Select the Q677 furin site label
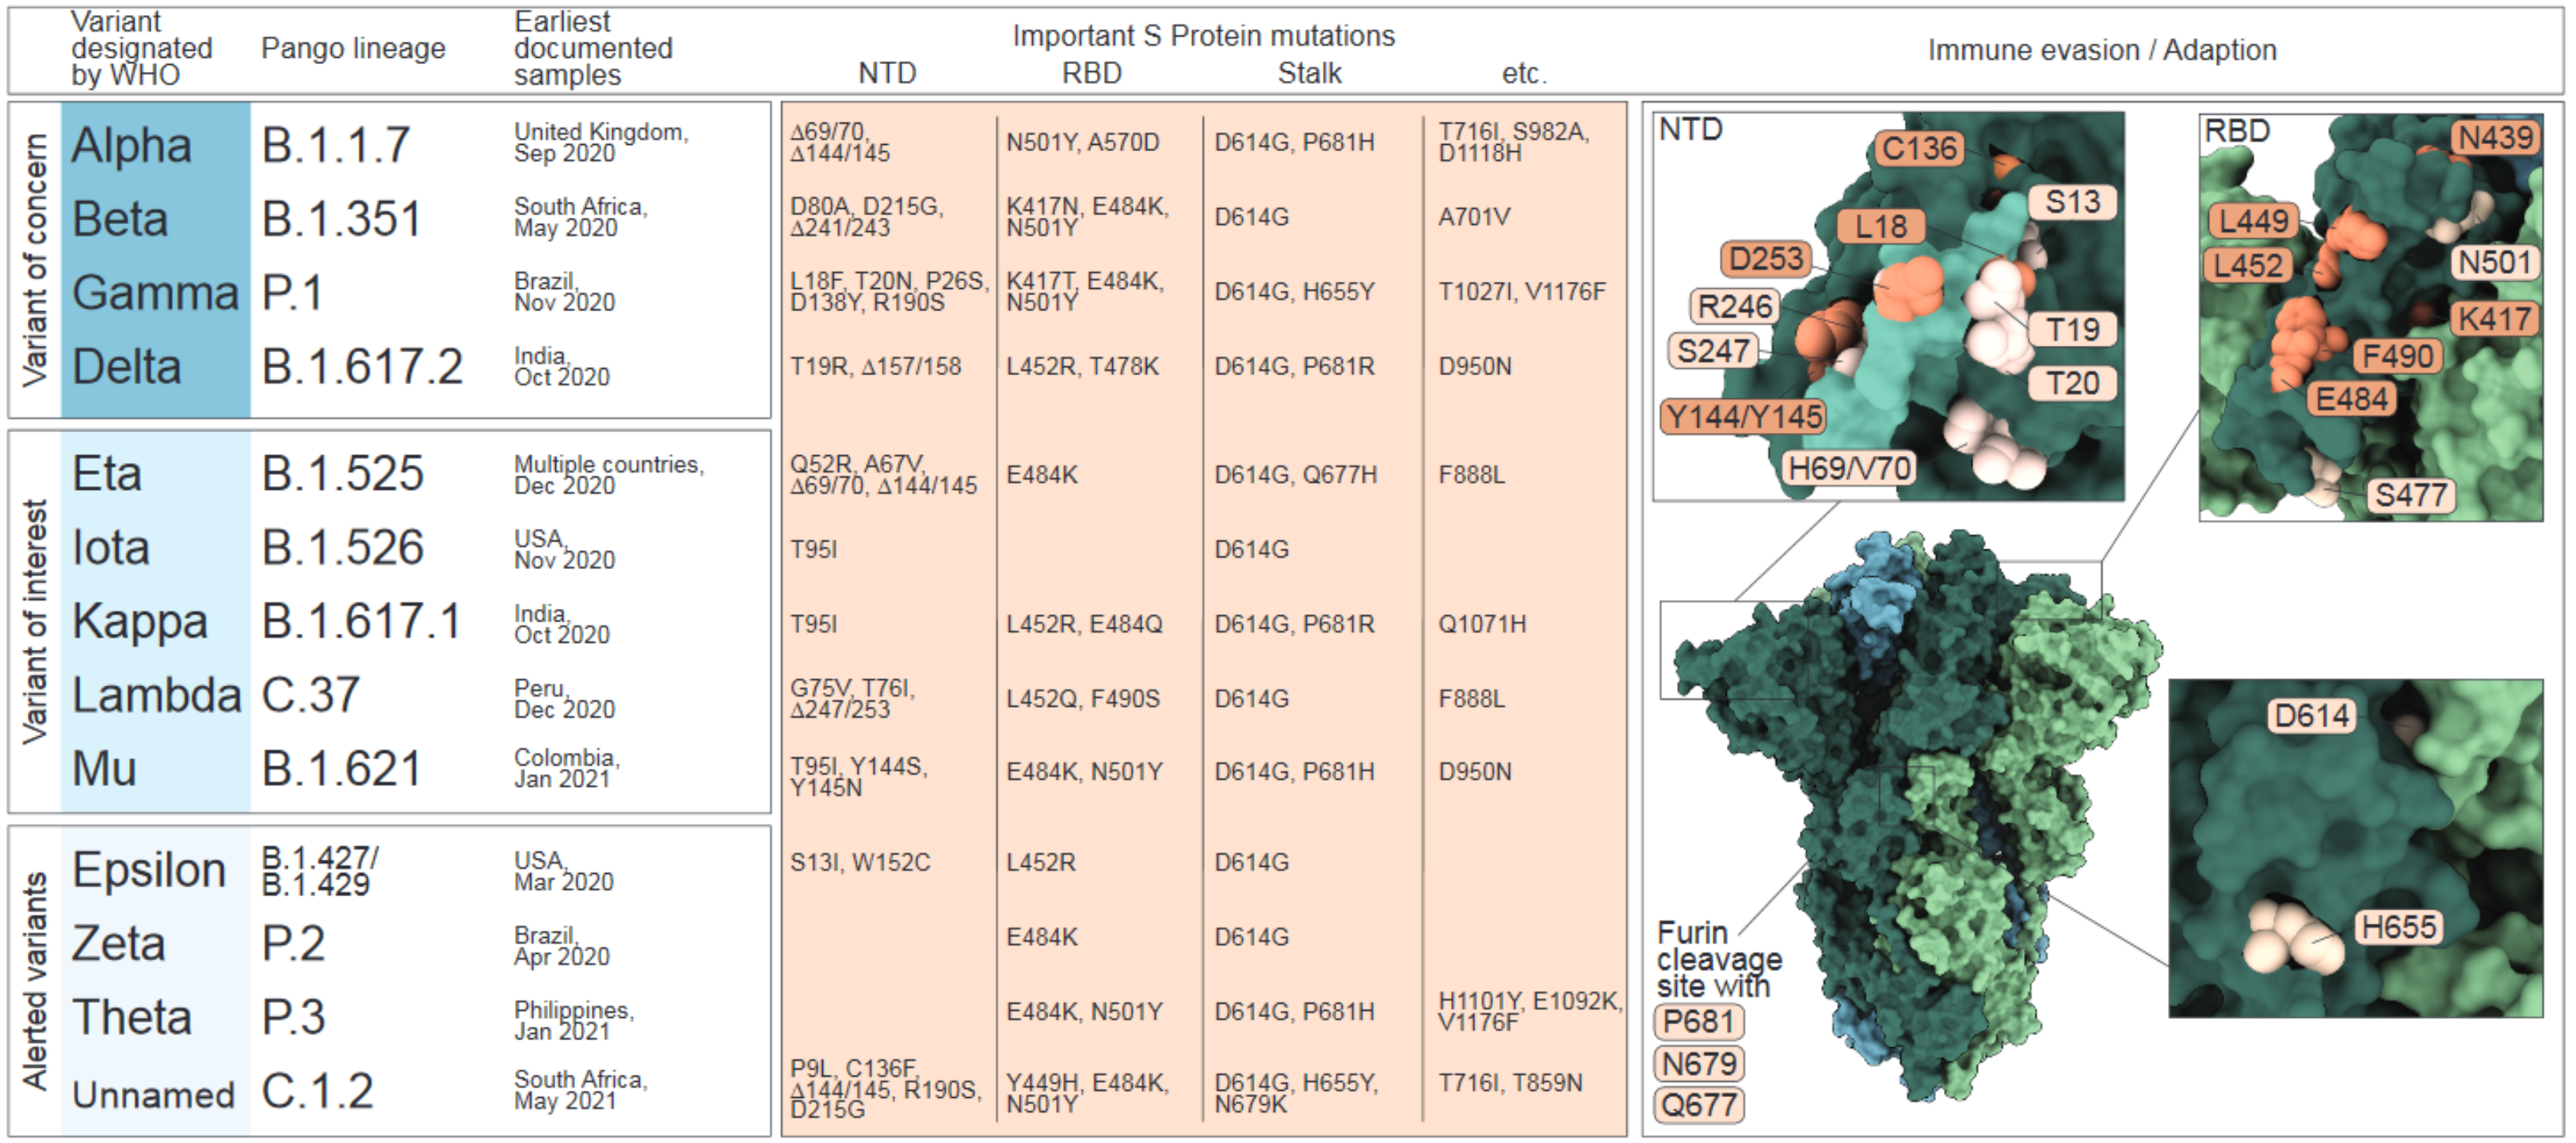This screenshot has width=2576, height=1143. 1698,1105
